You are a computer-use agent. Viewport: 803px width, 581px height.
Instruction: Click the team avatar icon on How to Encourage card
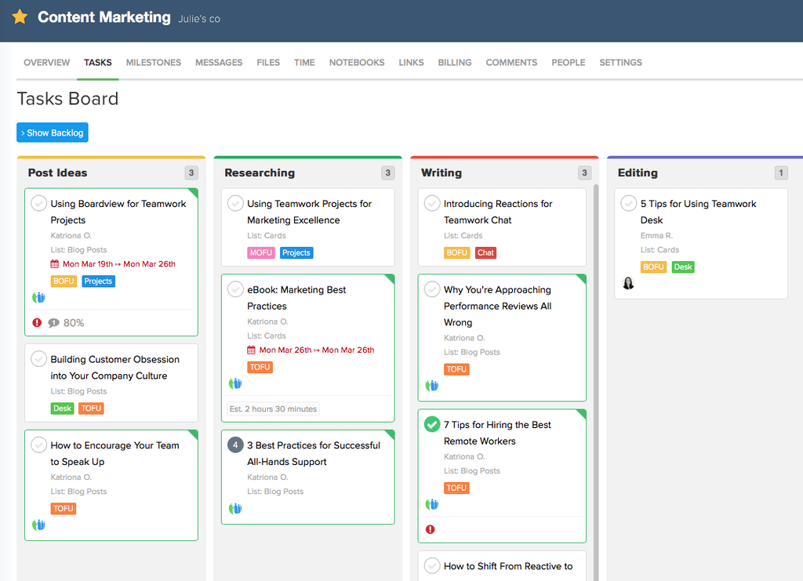[38, 525]
